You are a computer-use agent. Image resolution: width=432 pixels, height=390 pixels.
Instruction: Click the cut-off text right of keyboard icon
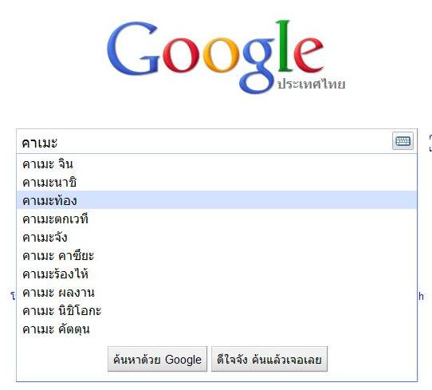[430, 144]
